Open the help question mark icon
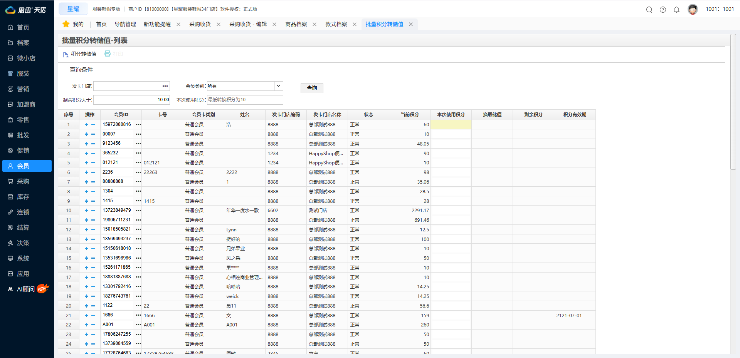This screenshot has width=740, height=358. tap(663, 10)
